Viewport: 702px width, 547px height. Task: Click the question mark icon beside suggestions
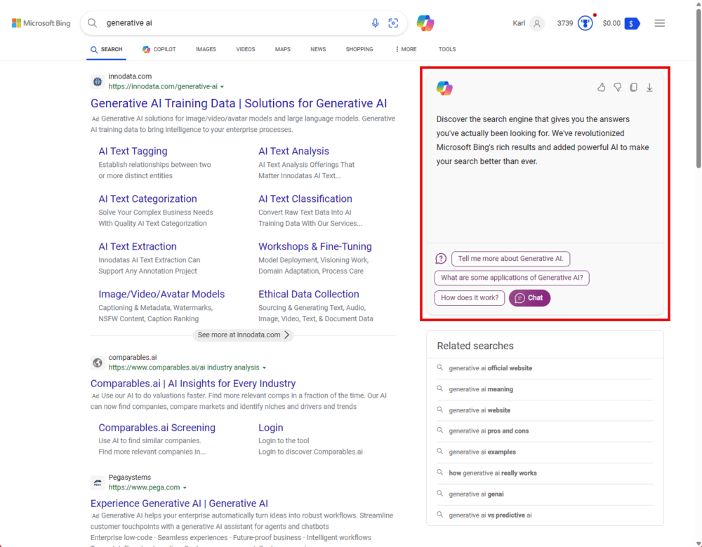[441, 259]
